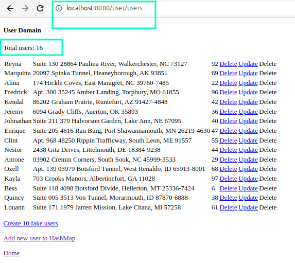295x263 pixels.
Task: Reload the page with the refresh icon
Action: click(x=40, y=8)
